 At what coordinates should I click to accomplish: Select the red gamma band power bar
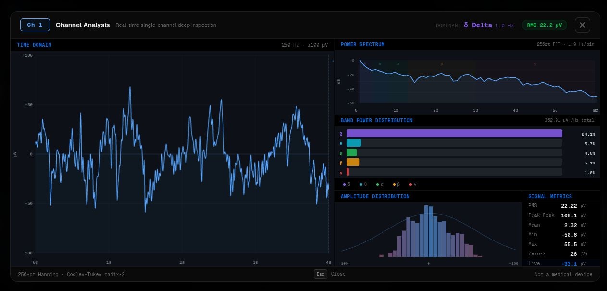tap(348, 172)
